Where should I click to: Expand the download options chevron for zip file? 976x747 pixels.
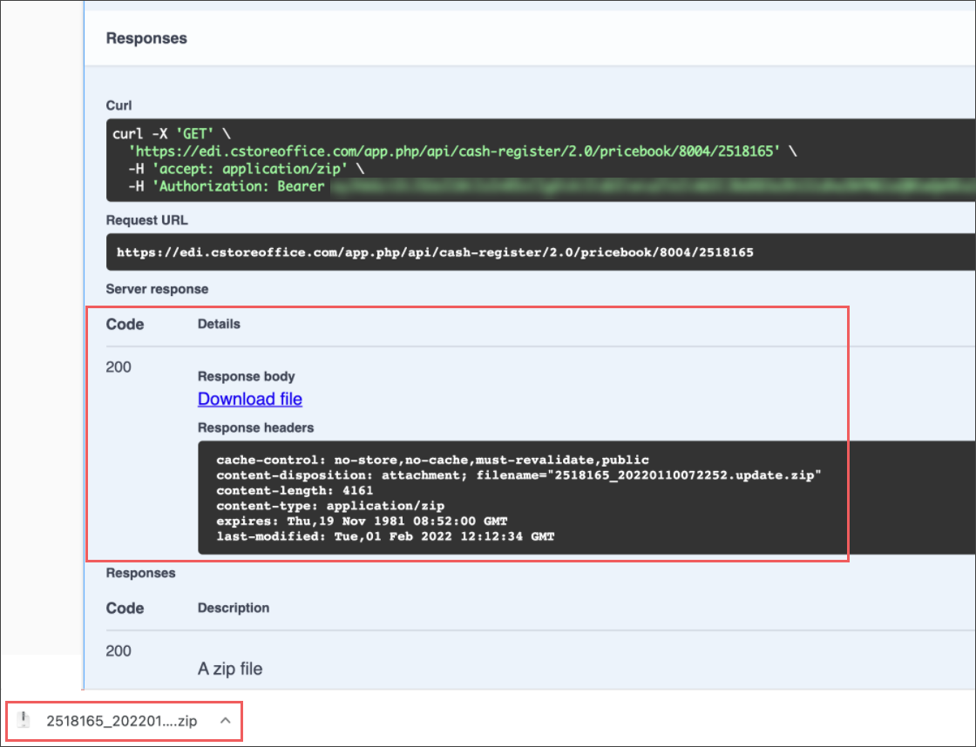(225, 720)
